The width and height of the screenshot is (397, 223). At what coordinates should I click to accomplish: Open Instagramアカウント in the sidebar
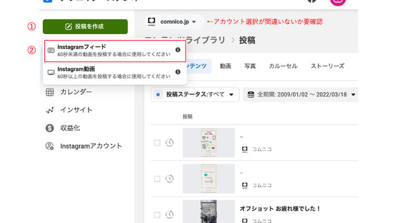[x=91, y=146]
